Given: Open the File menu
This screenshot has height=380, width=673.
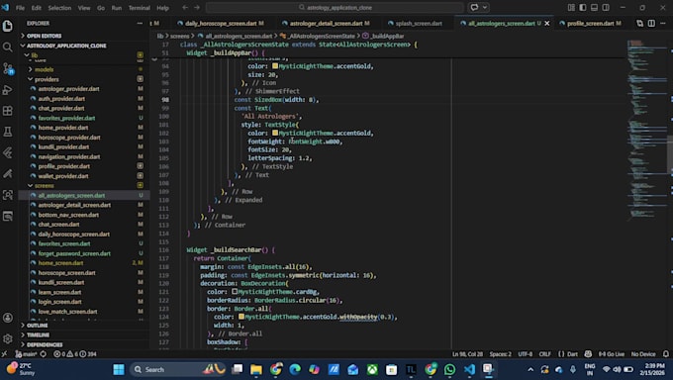Looking at the screenshot, I should [20, 8].
